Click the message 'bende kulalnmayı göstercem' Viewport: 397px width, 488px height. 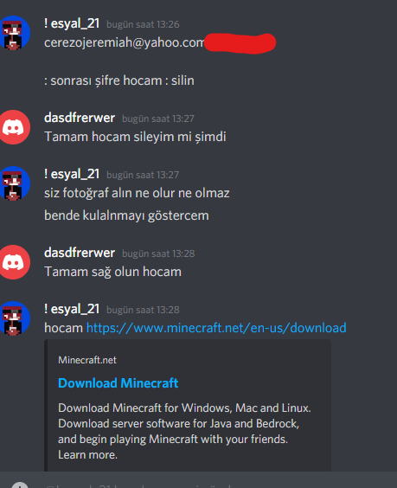(126, 215)
